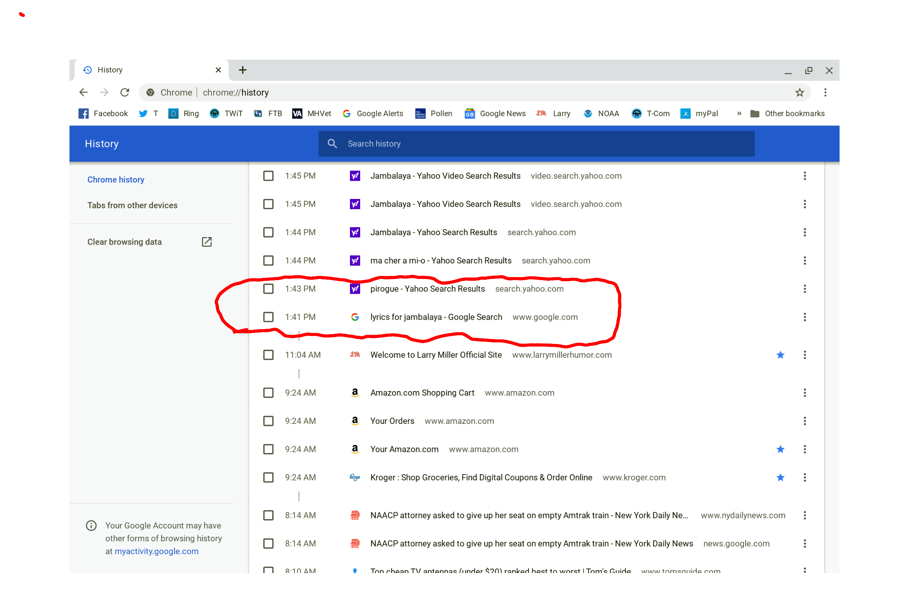The width and height of the screenshot is (906, 604).
Task: Check the pirogue Yahoo Search entry checkbox
Action: [x=268, y=289]
